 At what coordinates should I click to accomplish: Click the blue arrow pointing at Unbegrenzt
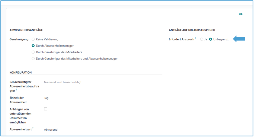click(x=239, y=39)
